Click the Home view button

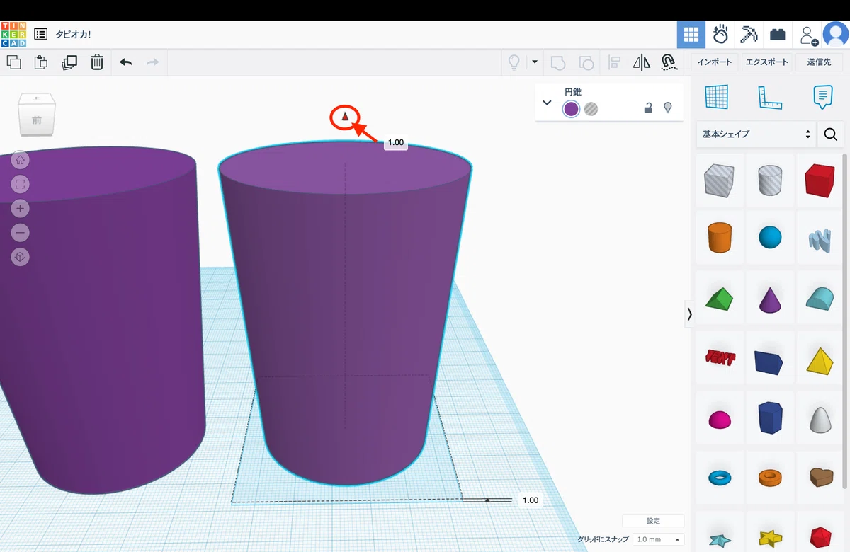pyautogui.click(x=21, y=159)
